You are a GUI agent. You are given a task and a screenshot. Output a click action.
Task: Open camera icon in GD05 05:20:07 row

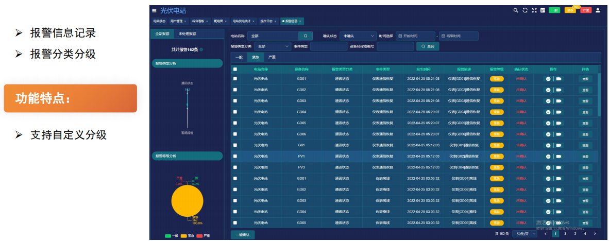click(x=559, y=123)
